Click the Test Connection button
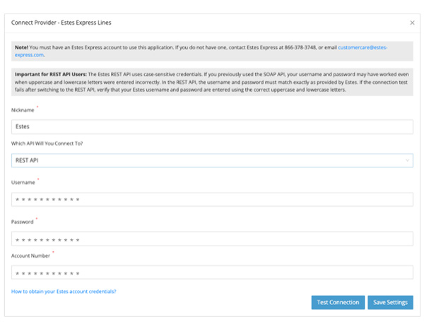The height and width of the screenshot is (331, 424). (x=338, y=302)
